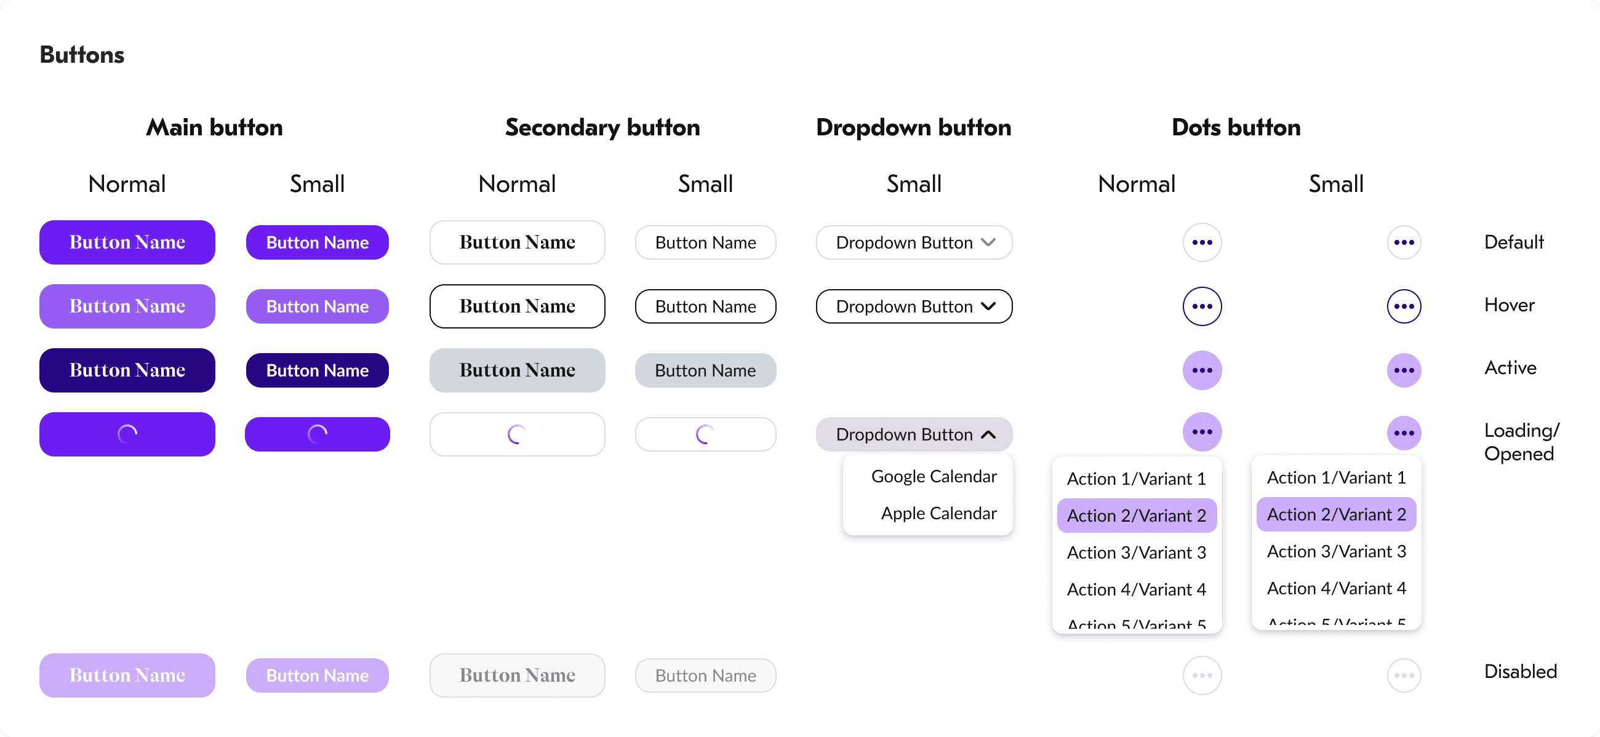Click the hover-state normal dots button

[x=1201, y=306]
